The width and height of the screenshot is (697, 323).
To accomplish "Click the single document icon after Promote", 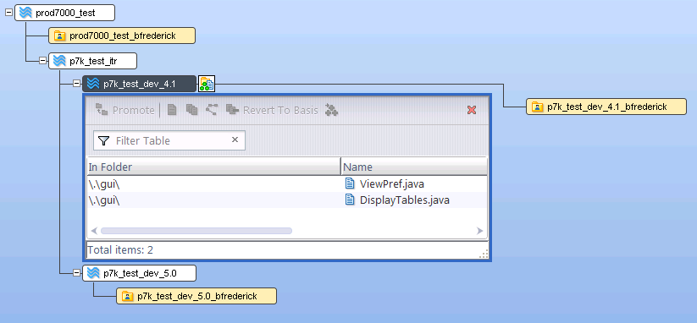I will click(172, 110).
